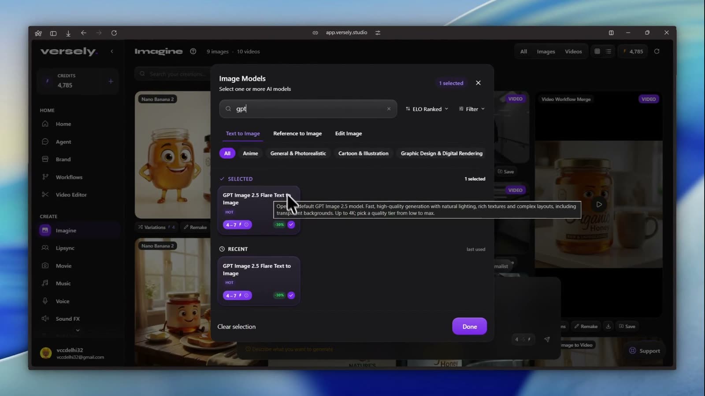This screenshot has width=705, height=396.
Task: Switch gallery to grid view
Action: tap(597, 51)
